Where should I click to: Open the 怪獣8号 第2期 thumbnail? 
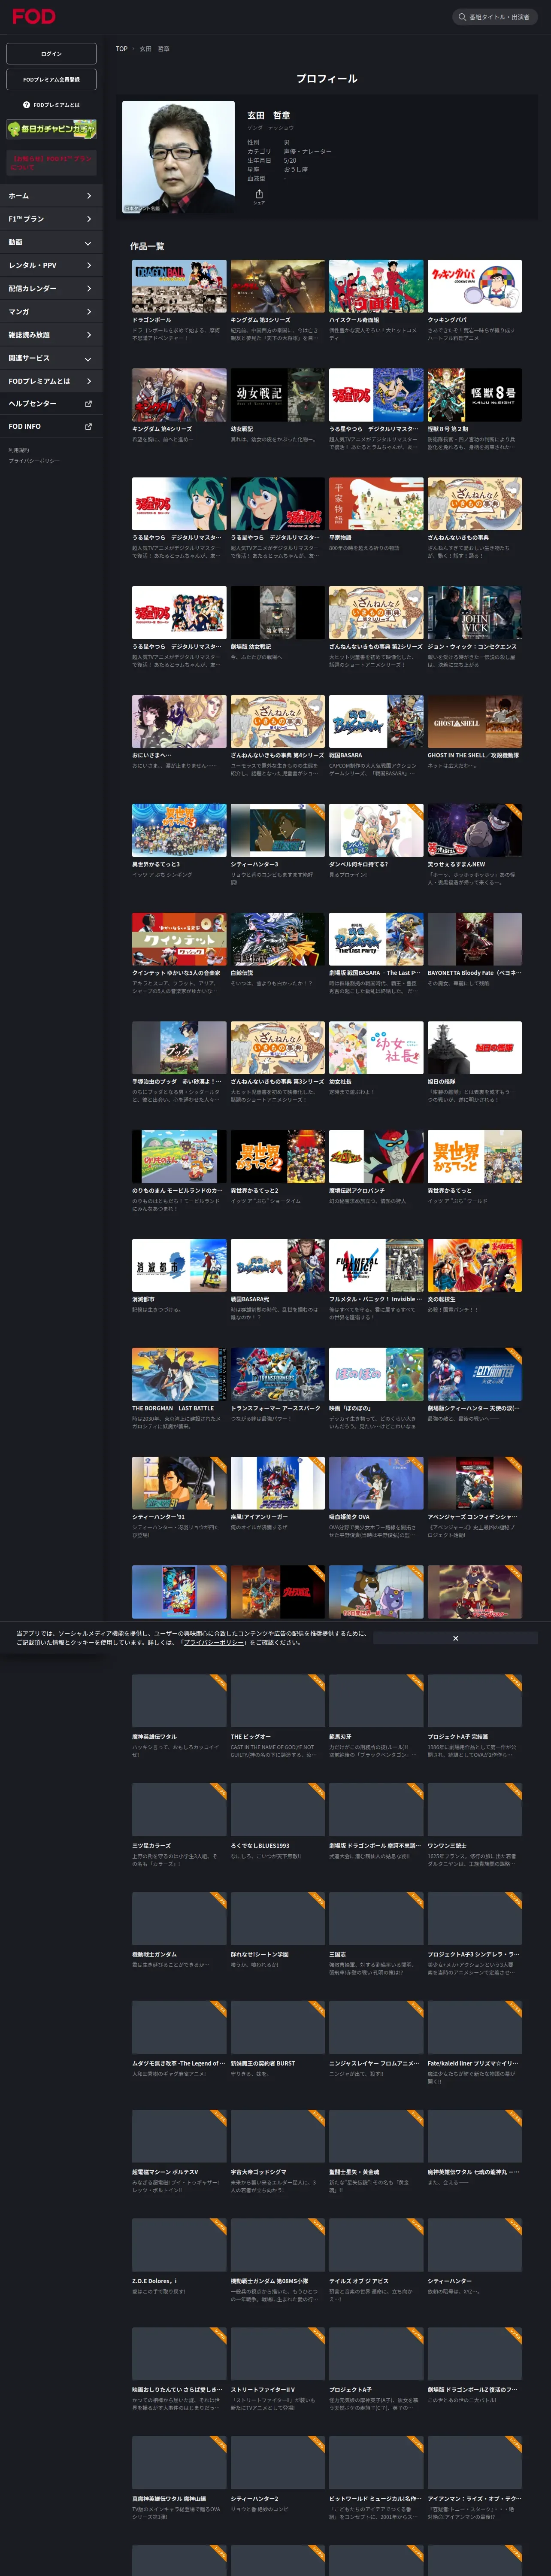point(474,395)
